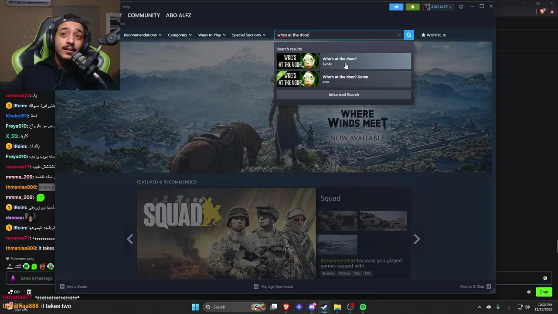
Task: Clear the search text with the X icon
Action: pyautogui.click(x=399, y=35)
